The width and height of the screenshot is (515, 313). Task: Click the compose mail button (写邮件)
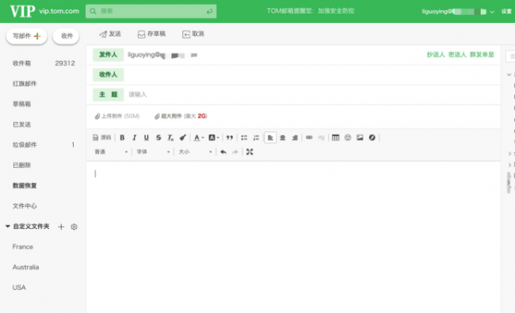pyautogui.click(x=27, y=36)
